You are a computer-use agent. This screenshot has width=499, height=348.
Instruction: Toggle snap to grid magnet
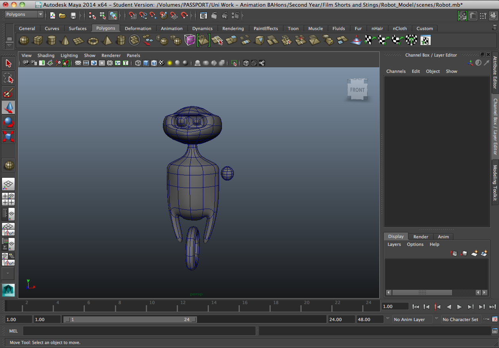[132, 15]
